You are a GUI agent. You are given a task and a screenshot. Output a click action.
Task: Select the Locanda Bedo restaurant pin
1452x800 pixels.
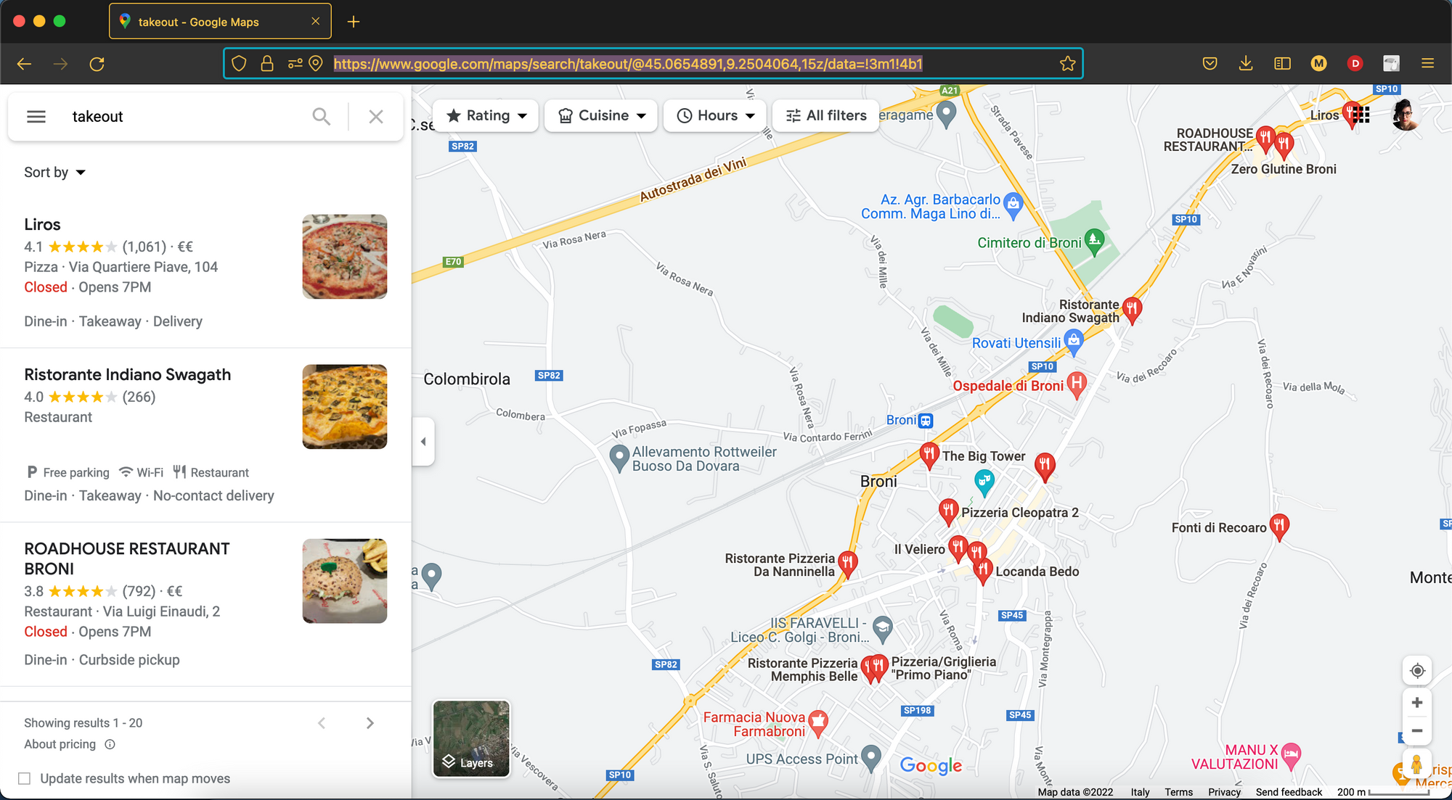983,571
